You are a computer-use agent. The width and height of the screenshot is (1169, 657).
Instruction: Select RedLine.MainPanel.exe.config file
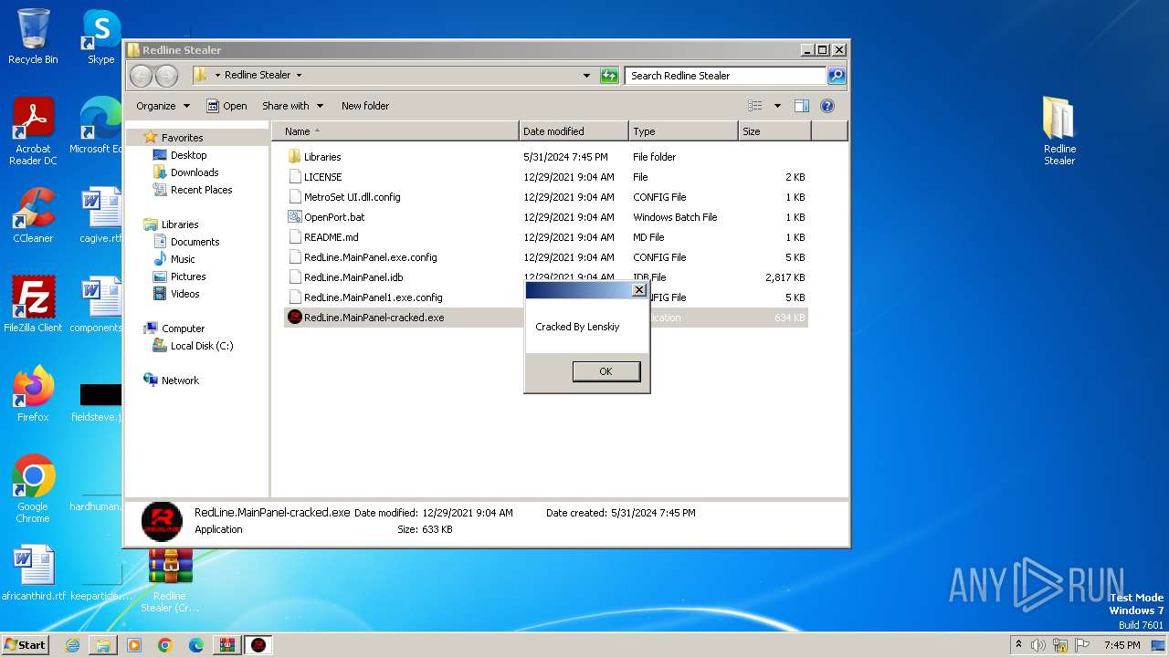pos(371,257)
